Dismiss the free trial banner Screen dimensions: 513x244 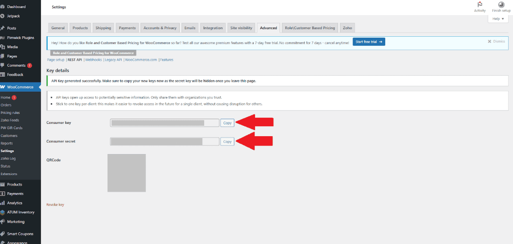coord(496,41)
